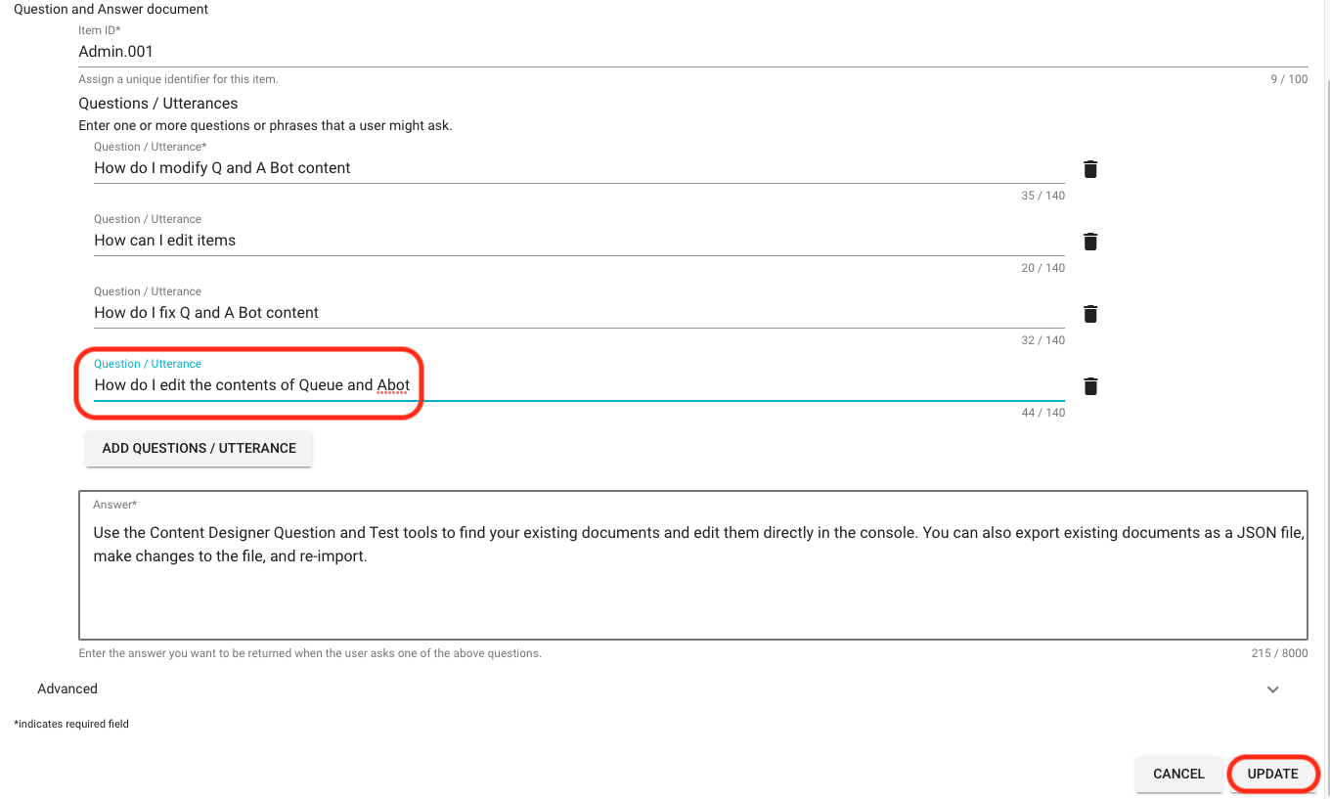
Task: Click inside the Answer text area
Action: click(692, 597)
